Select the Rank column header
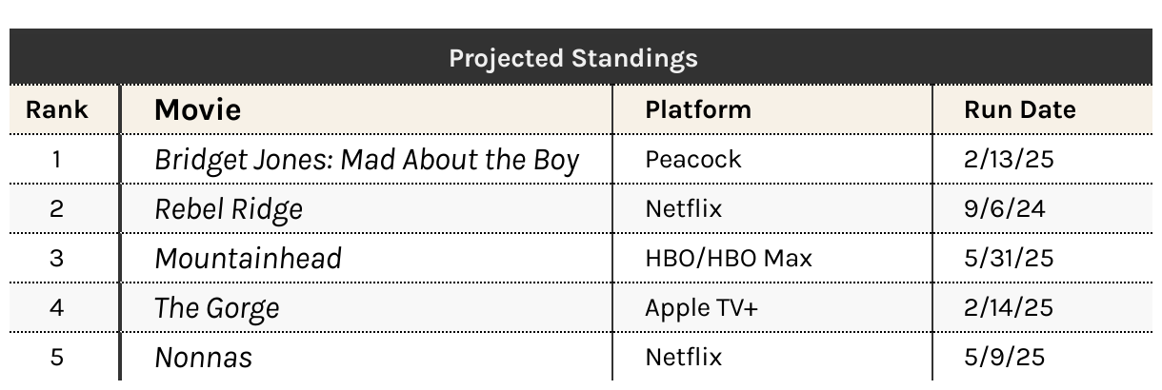 [56, 109]
